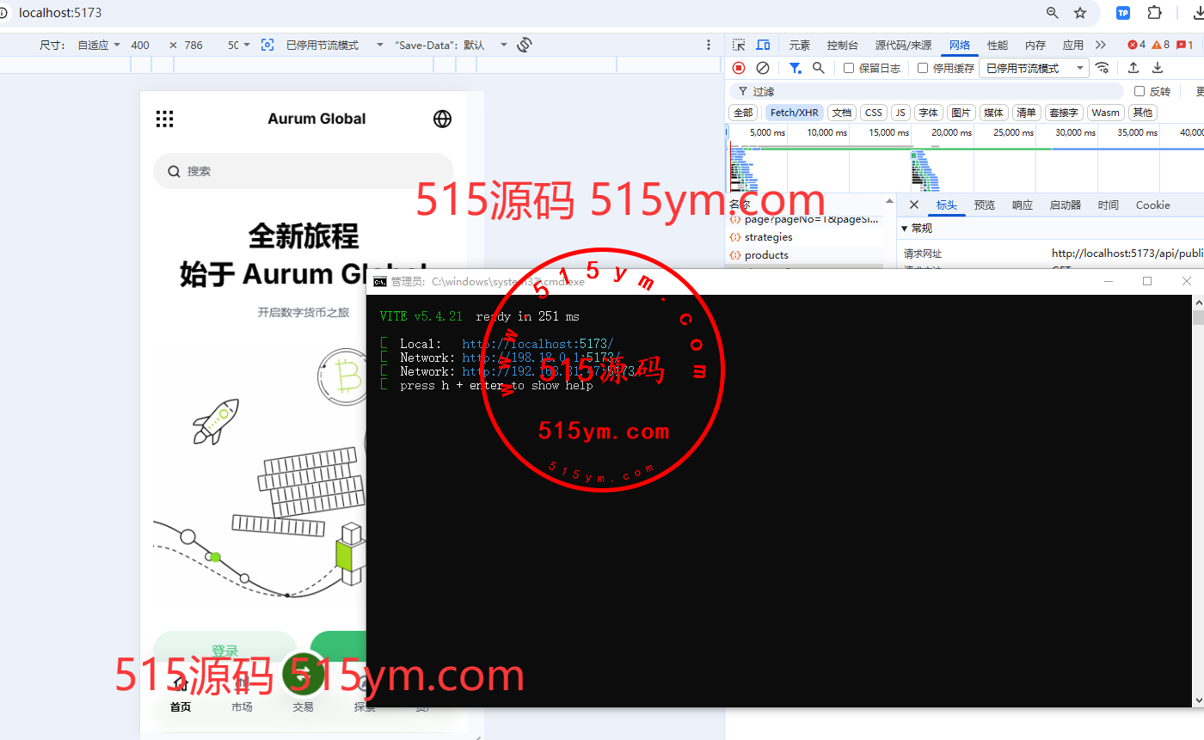
Task: Toggle the 图片 request filter
Action: (961, 113)
